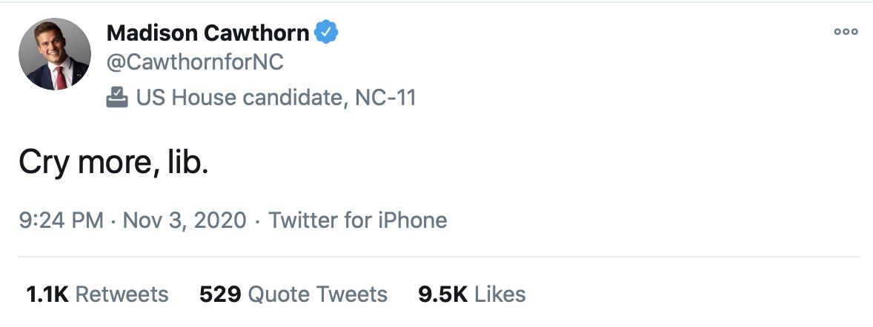
Task: Open the Madison Cawthorn display name link
Action: coord(208,33)
